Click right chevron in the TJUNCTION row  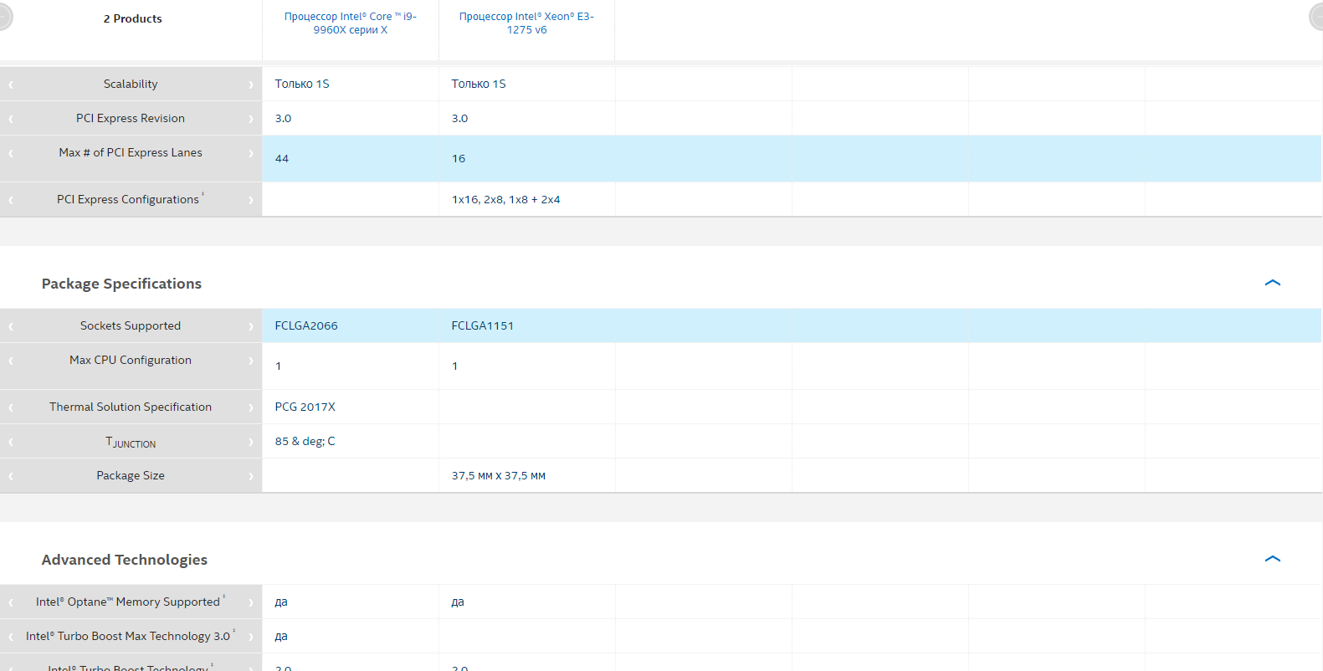click(x=250, y=442)
